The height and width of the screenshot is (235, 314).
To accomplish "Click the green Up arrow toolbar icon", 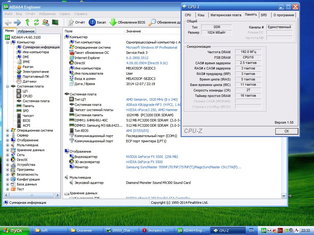I will (x=27, y=22).
